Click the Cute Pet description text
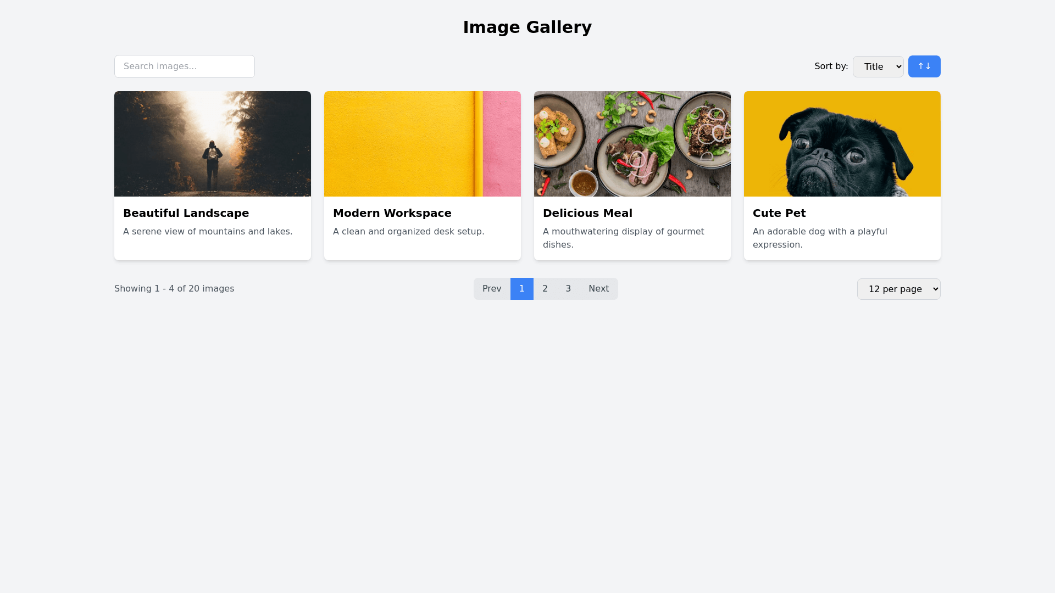 [x=819, y=238]
